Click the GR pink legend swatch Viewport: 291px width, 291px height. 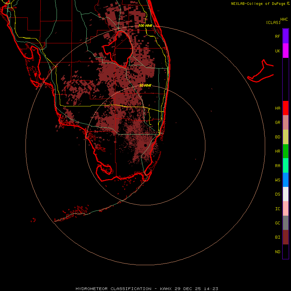(286, 123)
